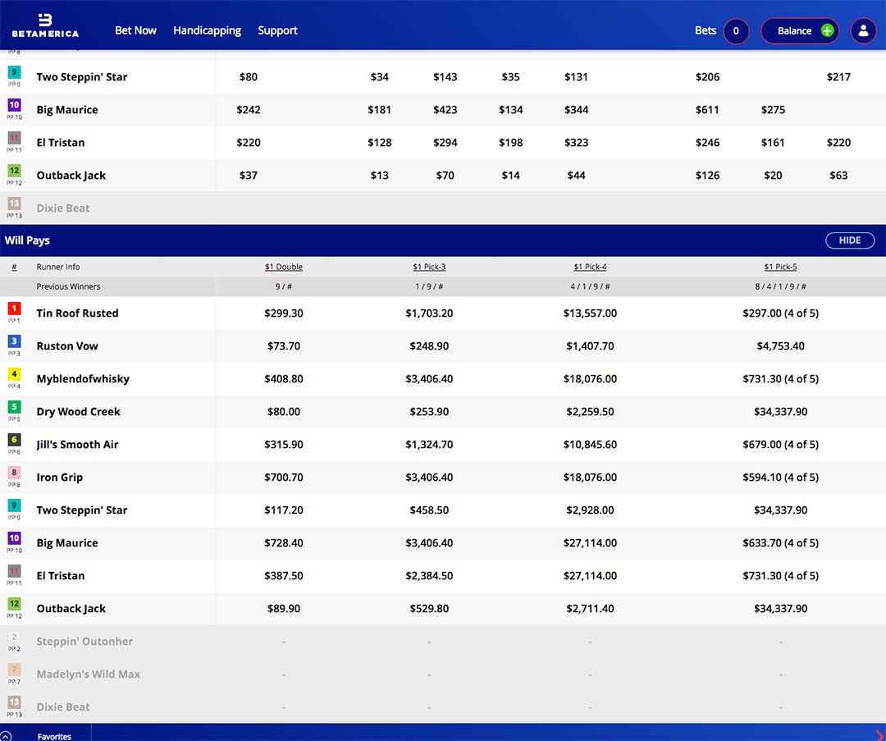
Task: Open the Support menu
Action: click(x=277, y=30)
